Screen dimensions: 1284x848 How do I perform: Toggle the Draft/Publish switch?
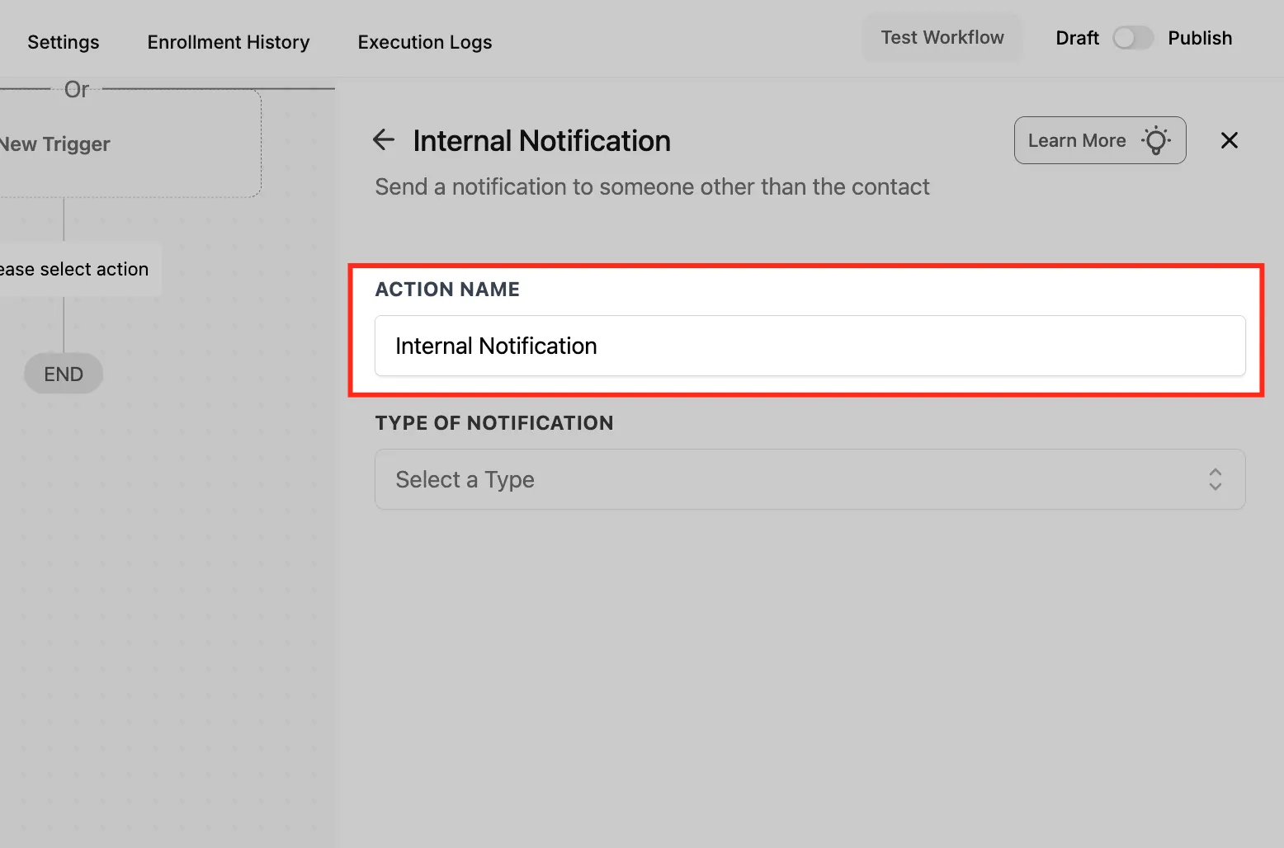click(x=1133, y=38)
